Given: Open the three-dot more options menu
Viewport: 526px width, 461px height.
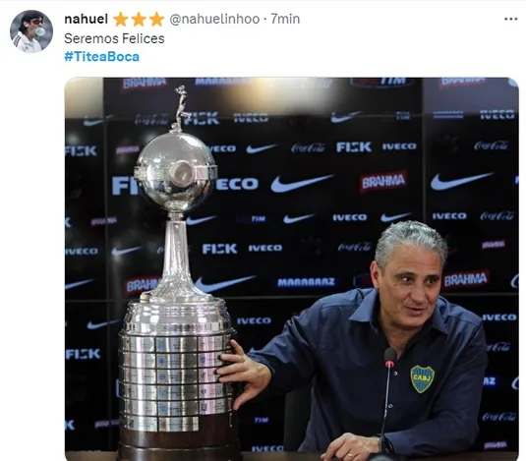Looking at the screenshot, I should 510,19.
